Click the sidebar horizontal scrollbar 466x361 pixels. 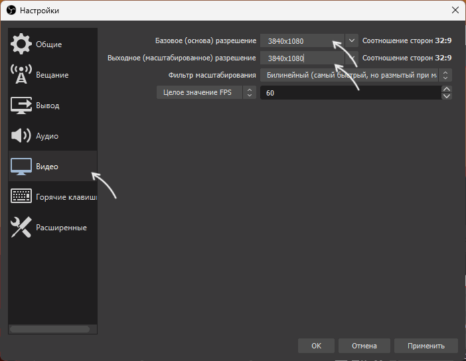click(50, 328)
